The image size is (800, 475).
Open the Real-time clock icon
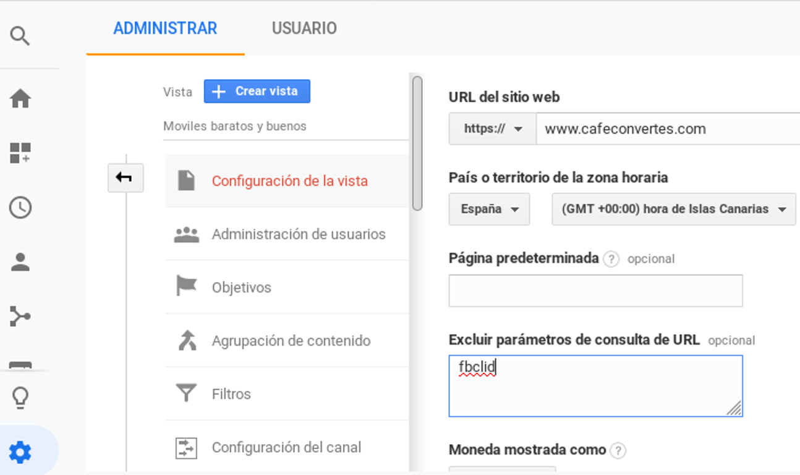[20, 208]
